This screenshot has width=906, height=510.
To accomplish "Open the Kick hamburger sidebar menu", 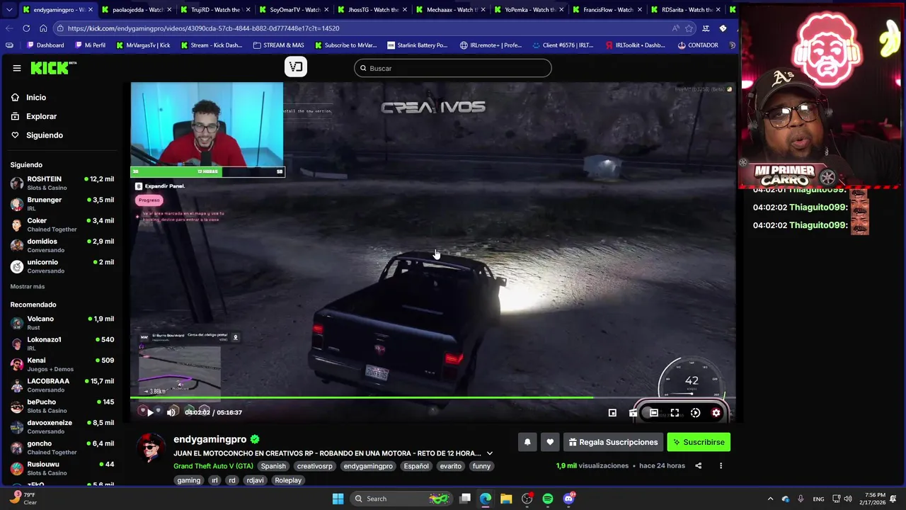I will pyautogui.click(x=16, y=68).
